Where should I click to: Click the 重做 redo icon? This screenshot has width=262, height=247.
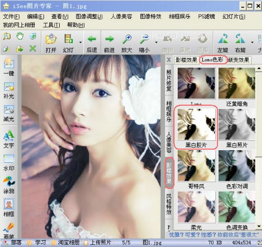(x=185, y=39)
